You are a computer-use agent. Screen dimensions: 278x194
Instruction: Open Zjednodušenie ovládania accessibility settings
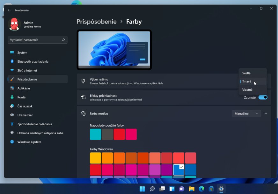pyautogui.click(x=34, y=124)
